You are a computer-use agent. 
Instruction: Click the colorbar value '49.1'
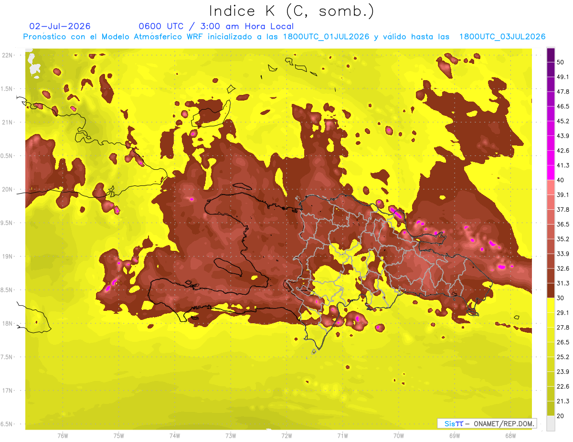[563, 77]
